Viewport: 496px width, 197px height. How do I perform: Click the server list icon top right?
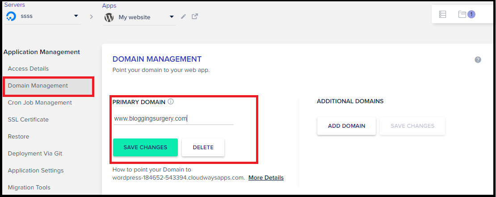point(443,14)
